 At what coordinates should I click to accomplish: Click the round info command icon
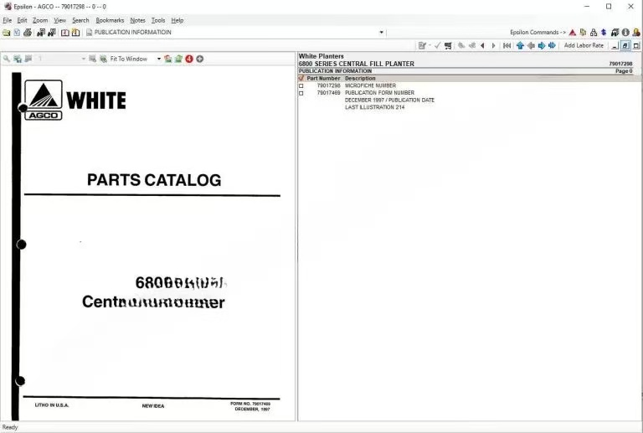625,33
